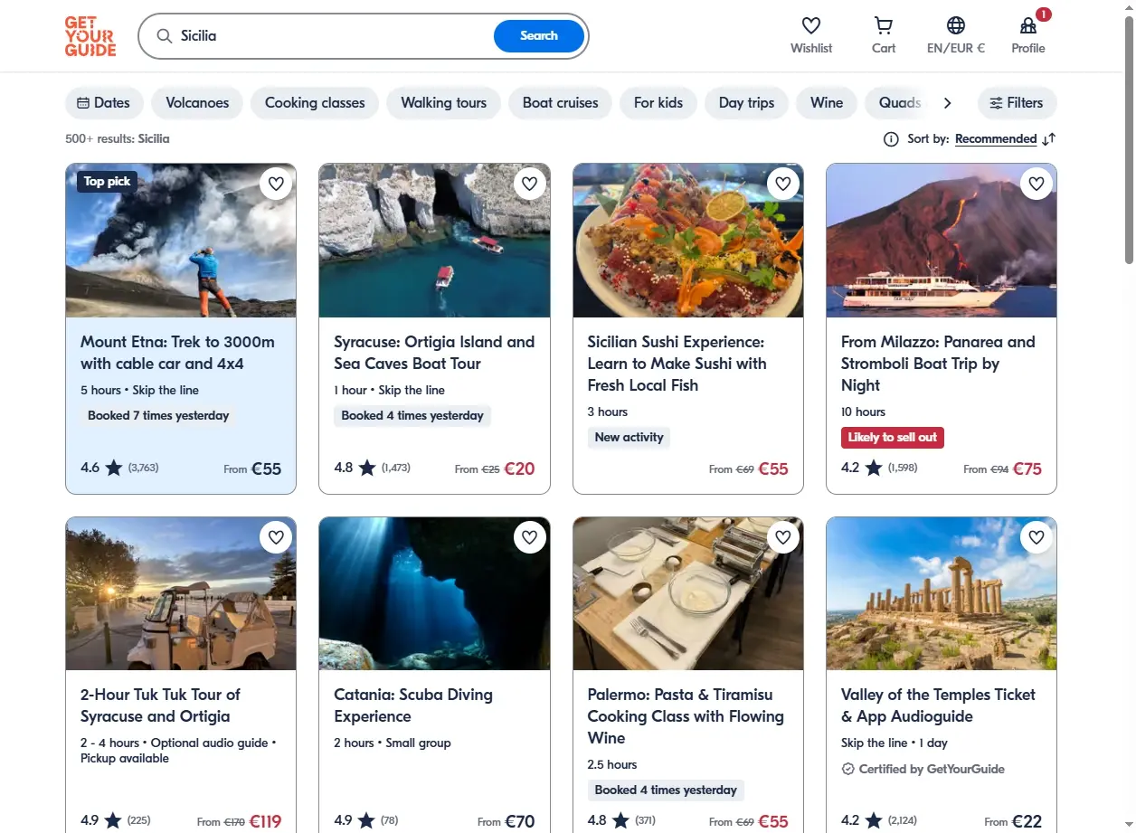Select the Cooking classes chip

click(x=315, y=103)
